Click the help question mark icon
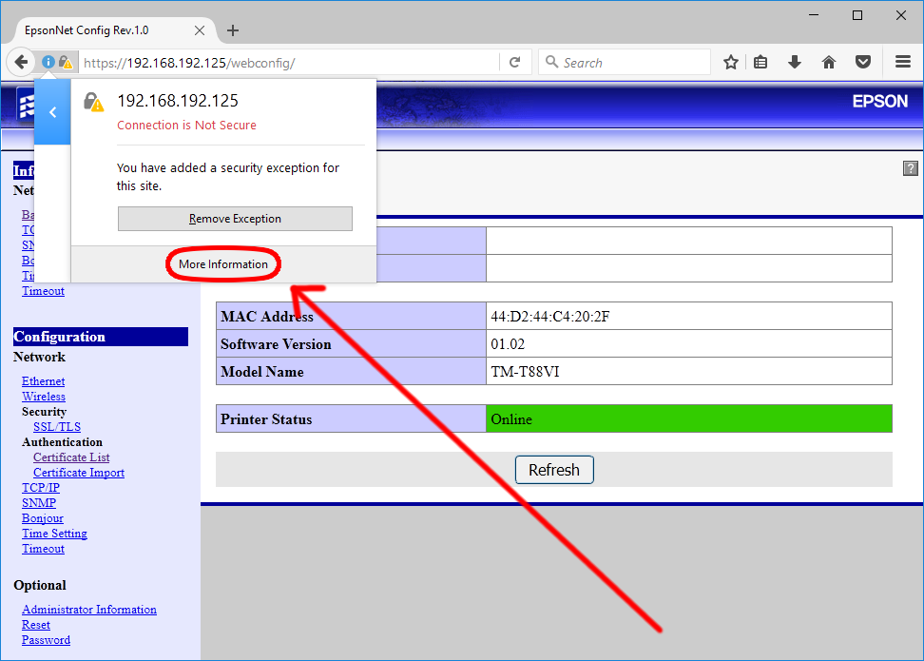Image resolution: width=924 pixels, height=661 pixels. [910, 168]
